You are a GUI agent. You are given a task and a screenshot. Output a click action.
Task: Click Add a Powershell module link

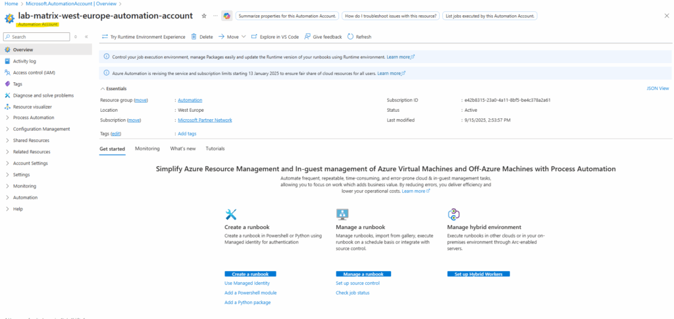point(251,293)
